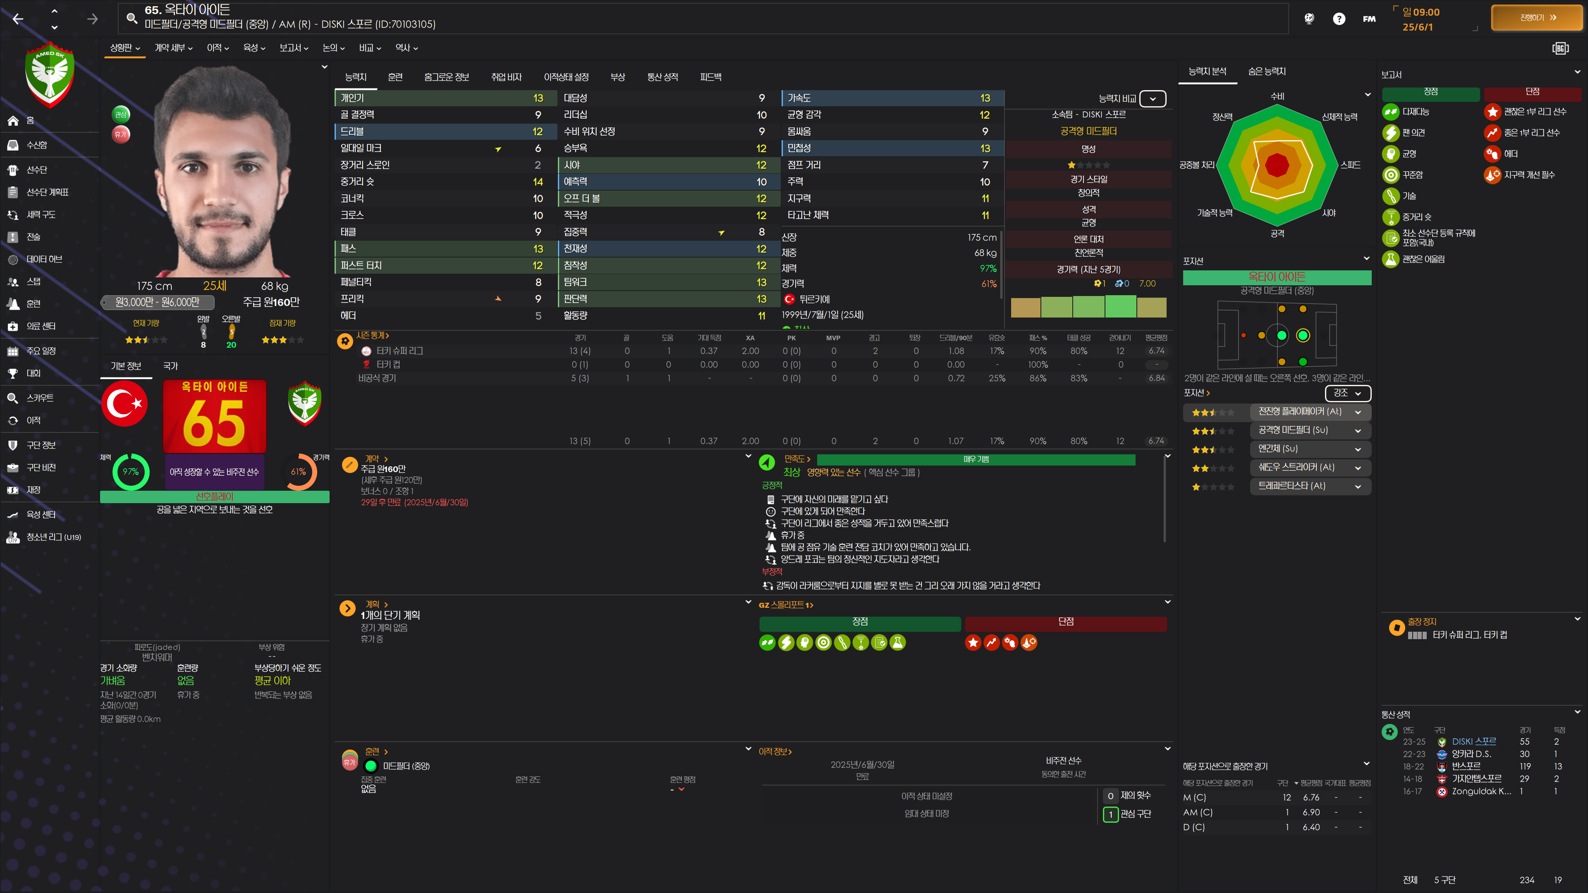Open 스카우트 in the sidebar
The image size is (1588, 893).
[x=40, y=398]
